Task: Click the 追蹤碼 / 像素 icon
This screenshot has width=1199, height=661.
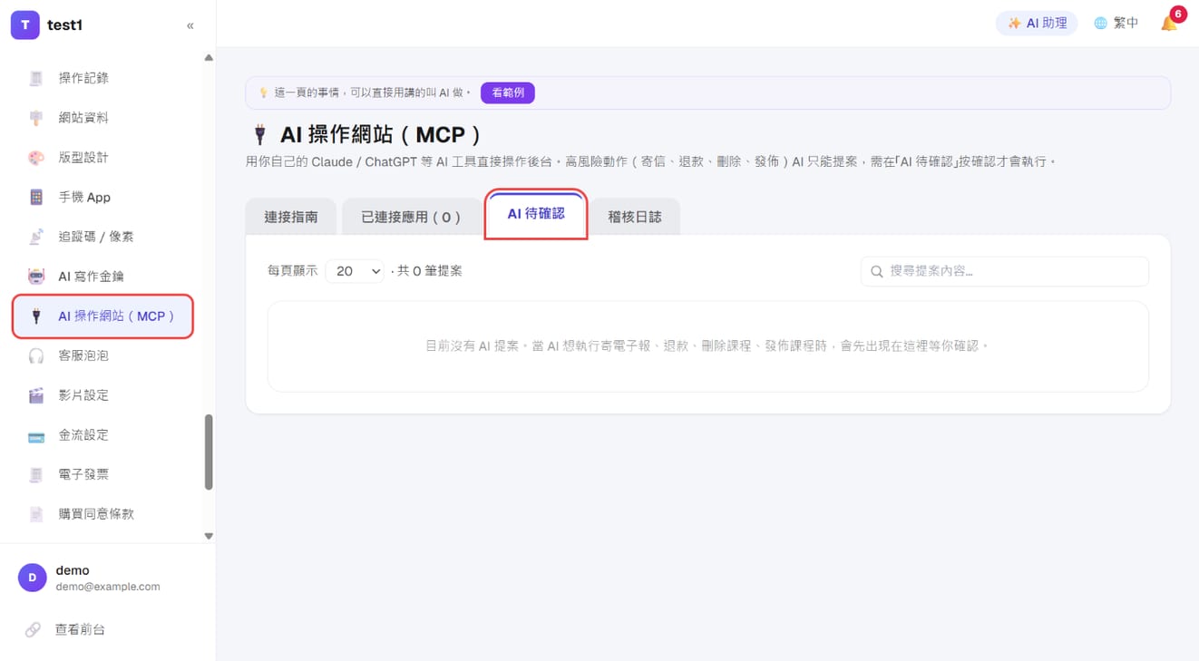Action: [x=36, y=237]
